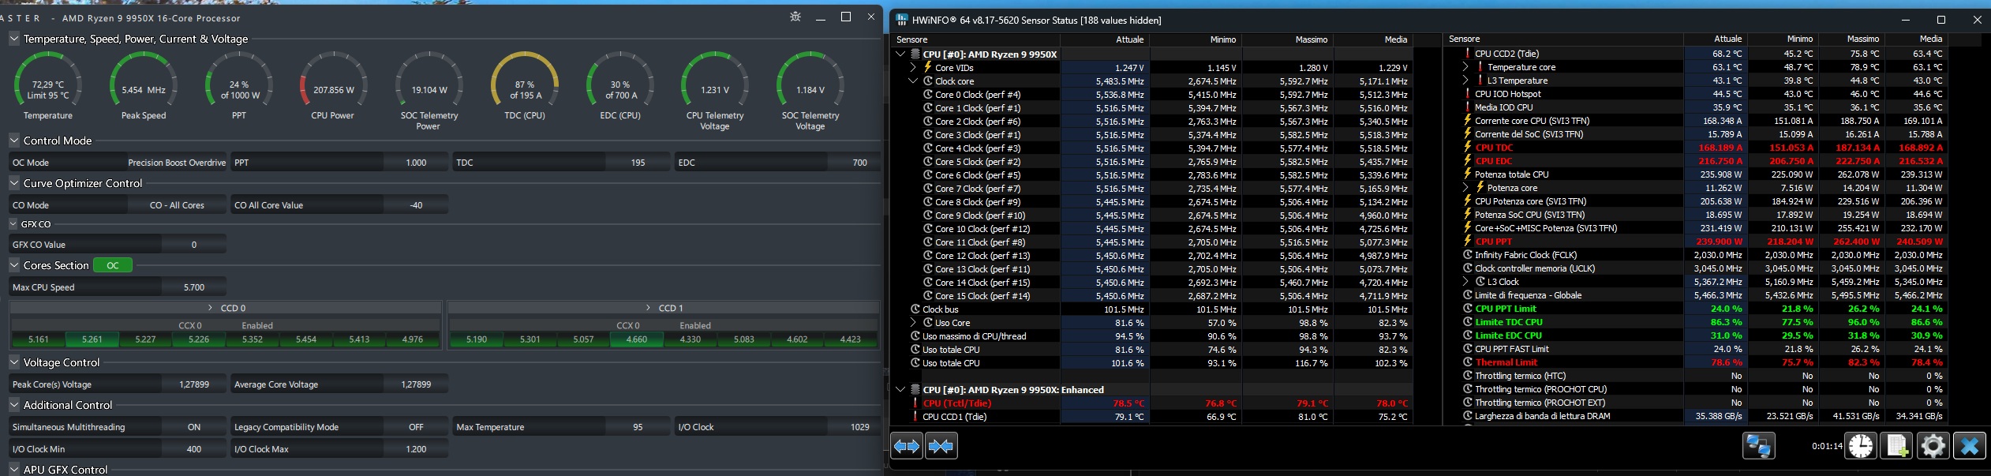Open OC Mode Precision Boost Overdrive dropdown

tap(177, 163)
